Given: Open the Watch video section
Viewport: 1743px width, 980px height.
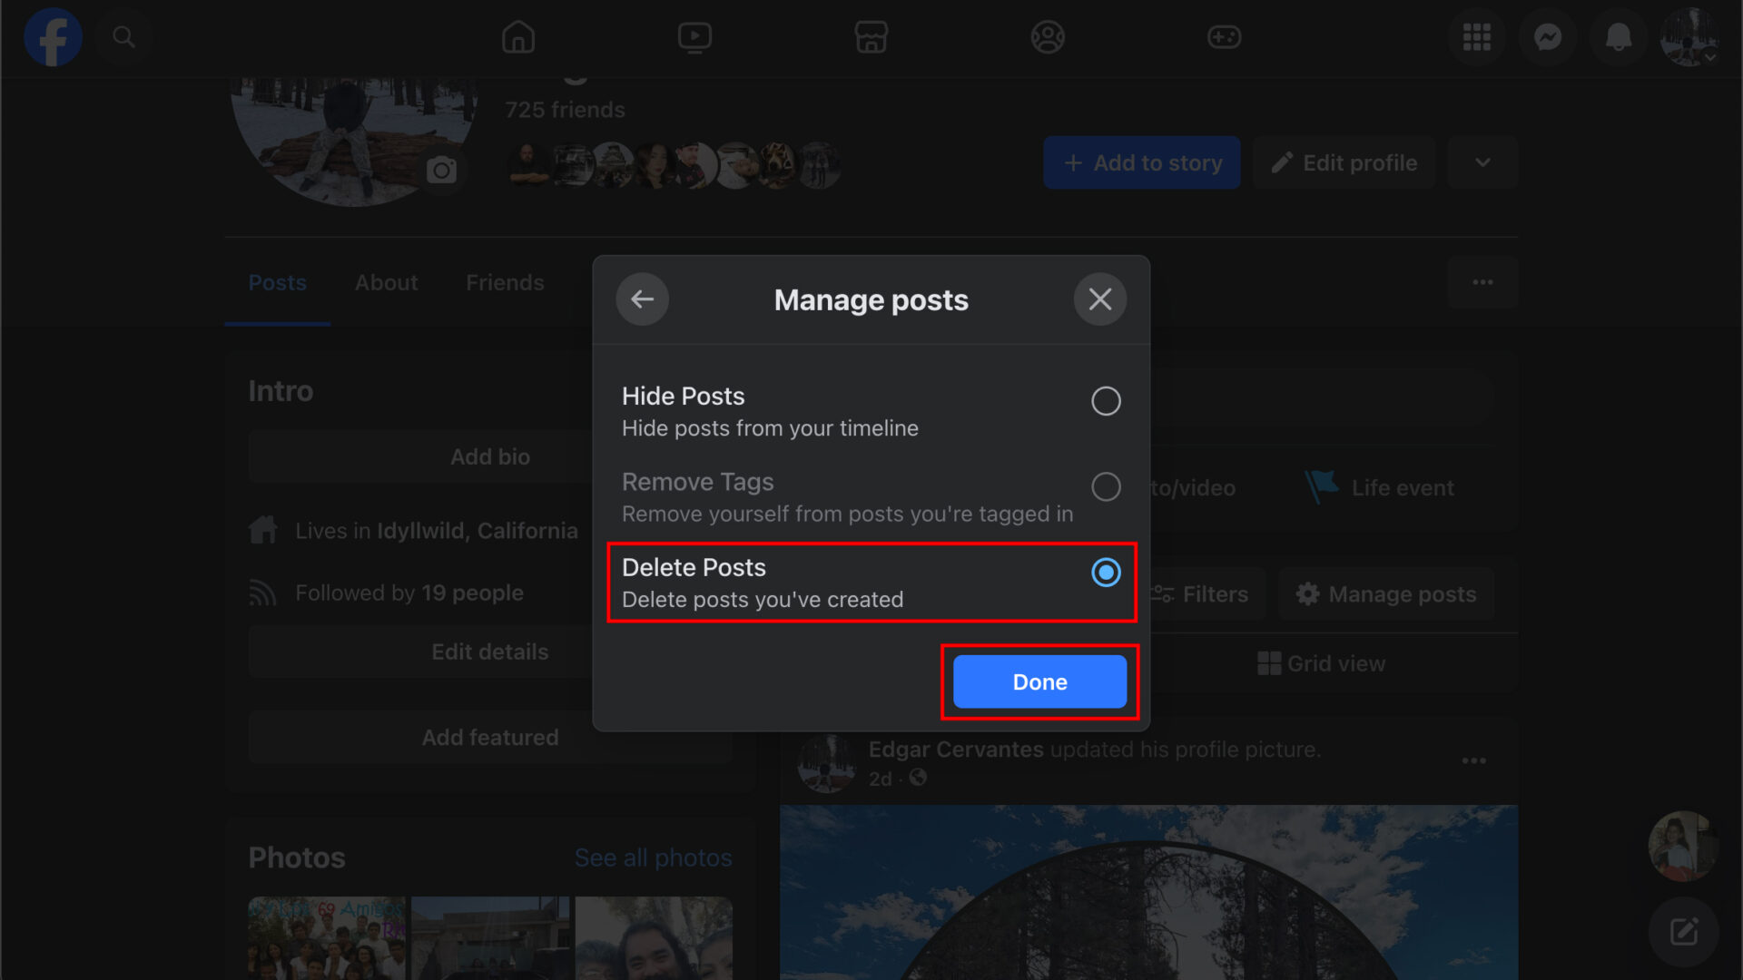Looking at the screenshot, I should point(694,37).
